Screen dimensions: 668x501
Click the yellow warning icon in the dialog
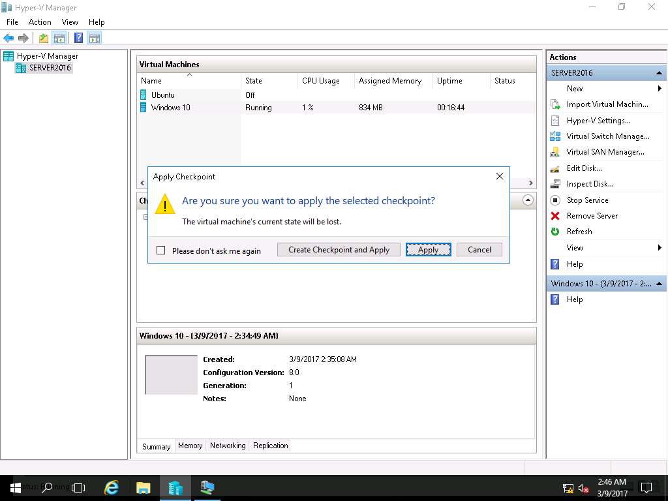coord(165,204)
